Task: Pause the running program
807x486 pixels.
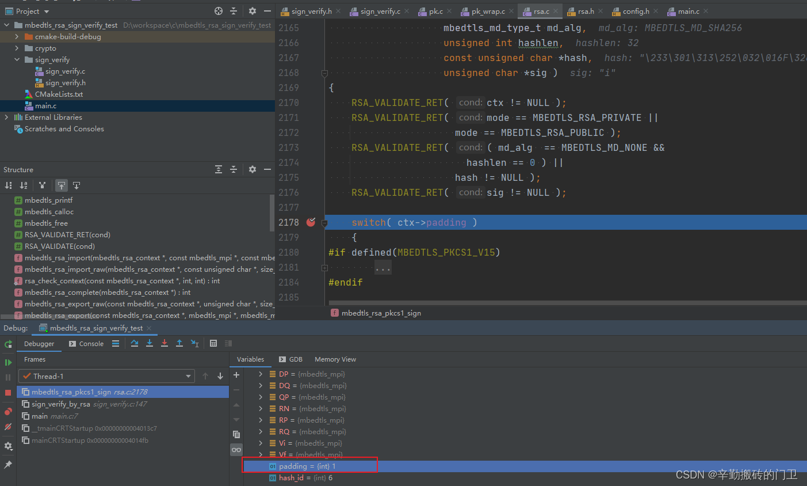Action: [x=8, y=377]
